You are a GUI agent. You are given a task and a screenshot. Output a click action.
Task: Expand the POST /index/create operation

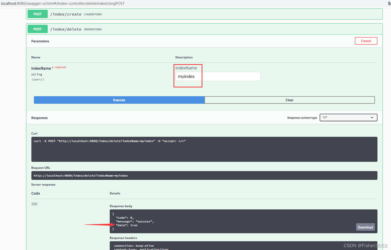point(204,14)
